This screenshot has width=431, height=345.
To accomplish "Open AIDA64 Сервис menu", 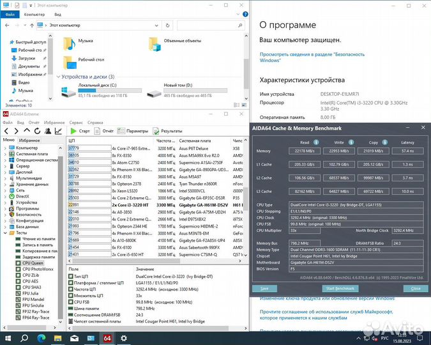I will (x=76, y=123).
